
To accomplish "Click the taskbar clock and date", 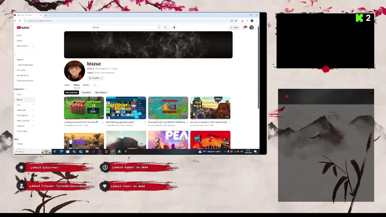I will point(248,152).
